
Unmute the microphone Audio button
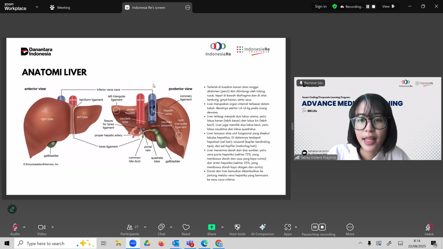[15, 229]
